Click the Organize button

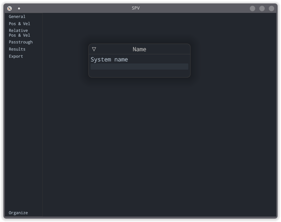18,212
